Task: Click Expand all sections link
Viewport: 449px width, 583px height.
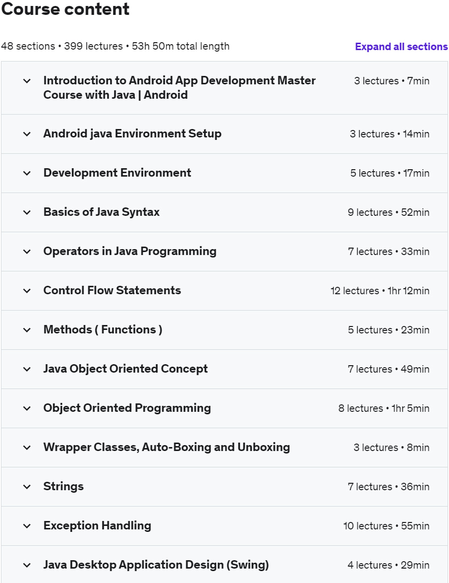Action: coord(401,47)
